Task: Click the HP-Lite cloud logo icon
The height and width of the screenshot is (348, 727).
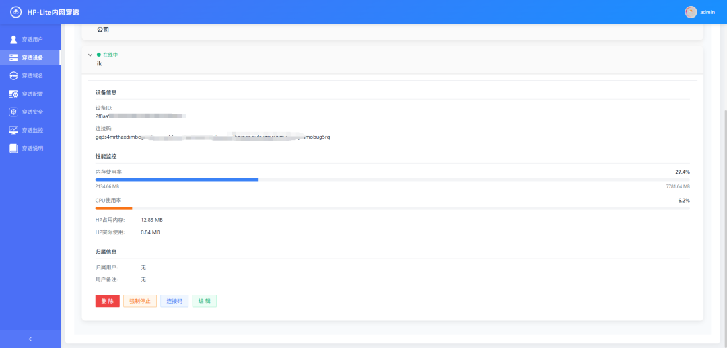Action: 15,12
